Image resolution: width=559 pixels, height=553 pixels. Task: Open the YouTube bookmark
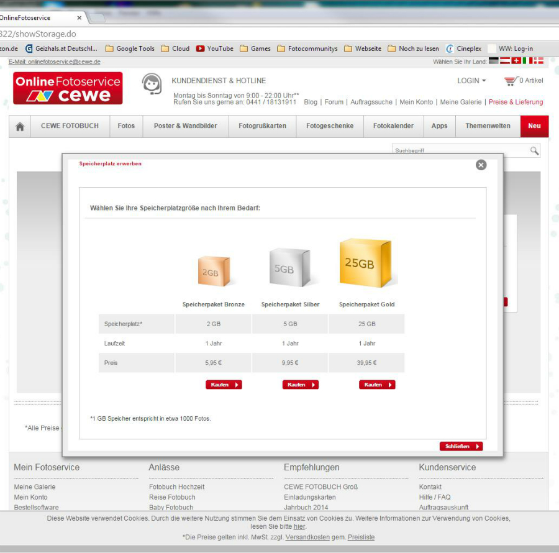point(215,48)
